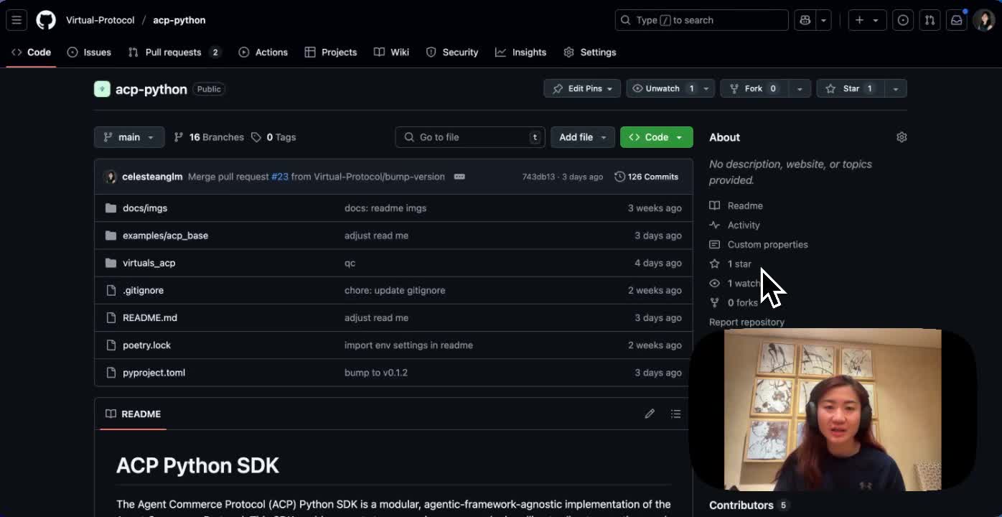Switch to the Code tab
Image resolution: width=1002 pixels, height=517 pixels.
coord(31,52)
